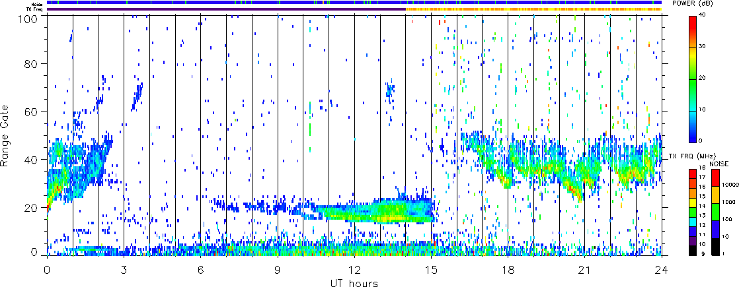Click the 'Range Gate' y-axis title
The height and width of the screenshot is (287, 739).
[x=4, y=135]
